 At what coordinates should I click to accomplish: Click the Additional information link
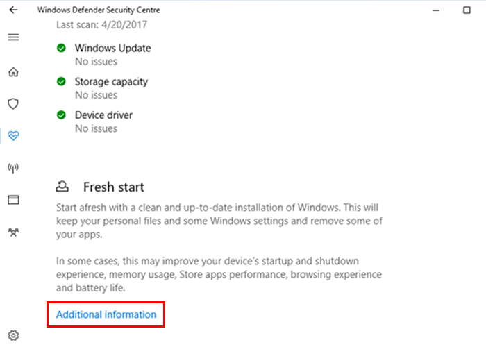[x=106, y=314]
